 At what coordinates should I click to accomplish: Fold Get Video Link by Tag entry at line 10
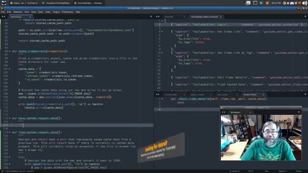coord(162,53)
